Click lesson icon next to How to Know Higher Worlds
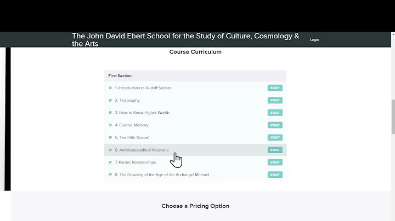 point(110,113)
